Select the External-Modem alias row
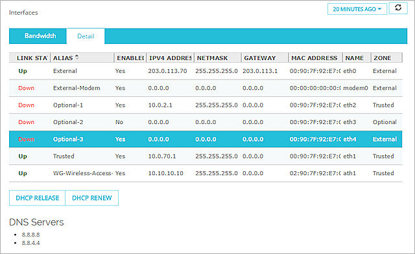415x254 pixels. (206, 88)
